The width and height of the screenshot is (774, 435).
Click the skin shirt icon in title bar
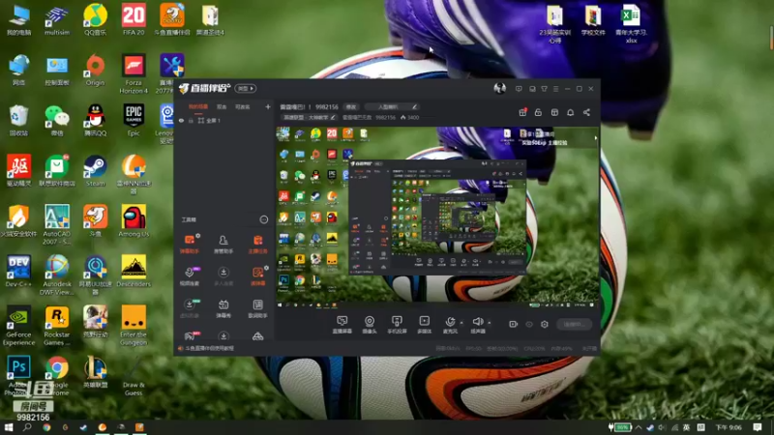[x=544, y=89]
